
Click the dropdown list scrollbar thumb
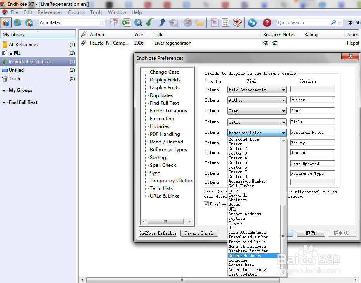click(283, 237)
